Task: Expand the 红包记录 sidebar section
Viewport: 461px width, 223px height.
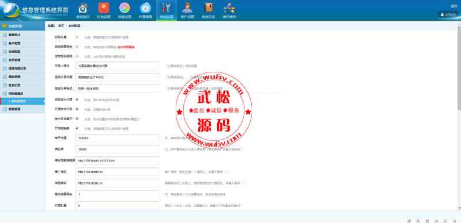Action: coord(22,85)
